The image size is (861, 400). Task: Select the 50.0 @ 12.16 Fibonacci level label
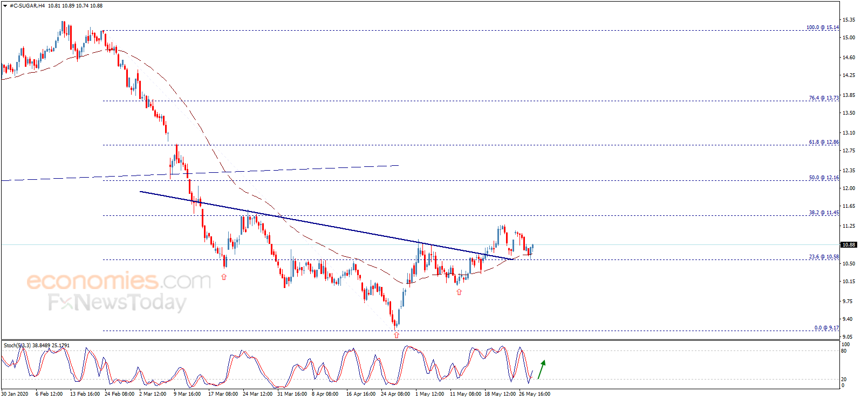coord(823,178)
